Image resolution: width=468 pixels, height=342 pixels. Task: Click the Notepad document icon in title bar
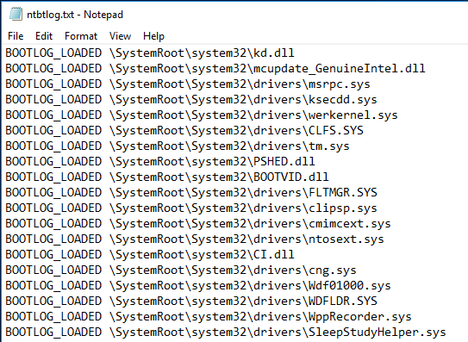pyautogui.click(x=16, y=14)
